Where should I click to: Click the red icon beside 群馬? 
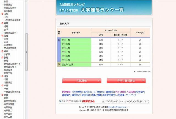(x=2, y=58)
